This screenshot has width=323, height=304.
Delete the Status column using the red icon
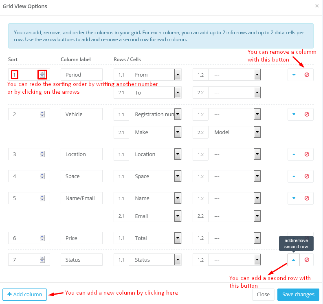[307, 260]
